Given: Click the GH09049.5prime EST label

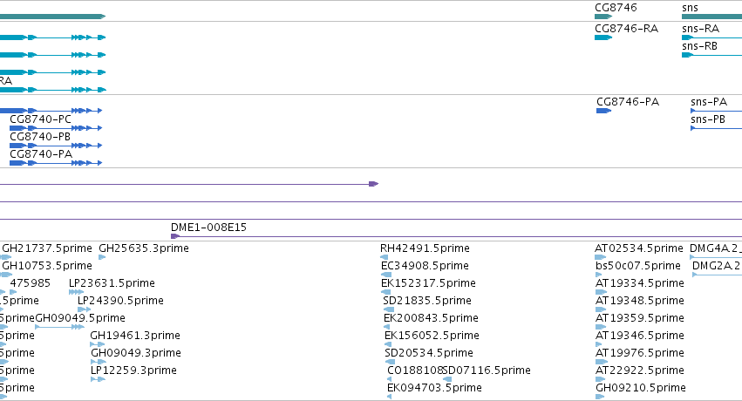Looking at the screenshot, I should tap(80, 318).
